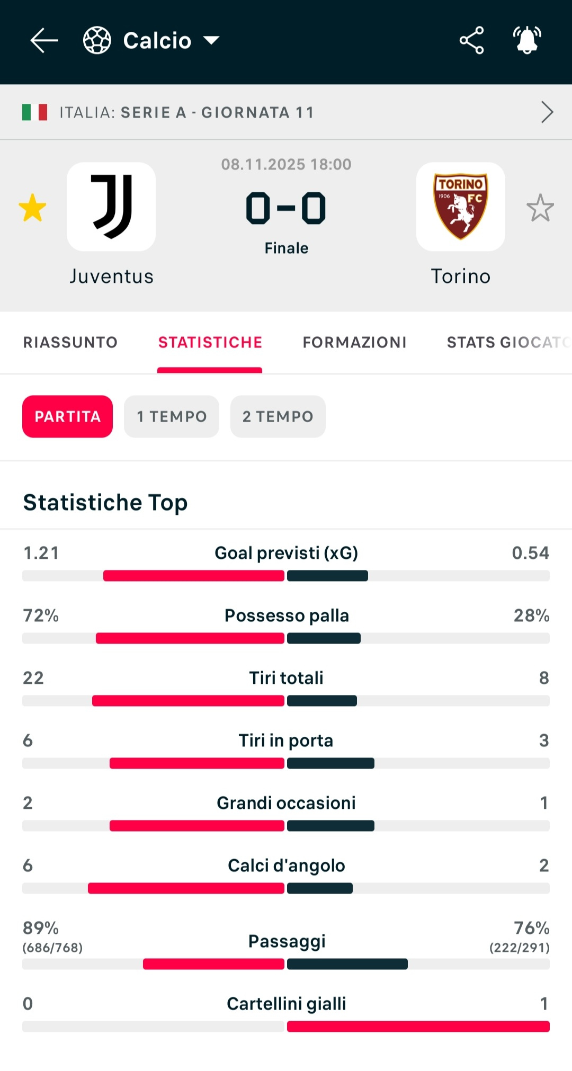This screenshot has height=1071, width=572.
Task: Open Serie A league chevron arrow
Action: coord(547,112)
